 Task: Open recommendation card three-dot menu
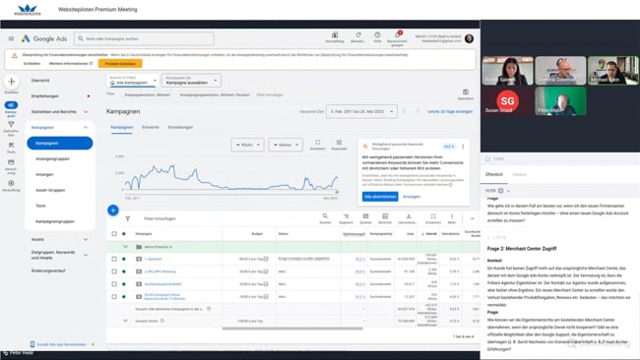463,147
